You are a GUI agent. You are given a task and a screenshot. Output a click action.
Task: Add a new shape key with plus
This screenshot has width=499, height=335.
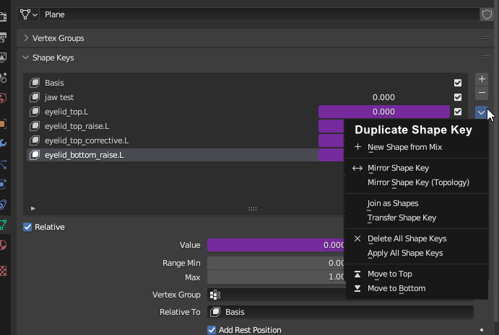[482, 79]
